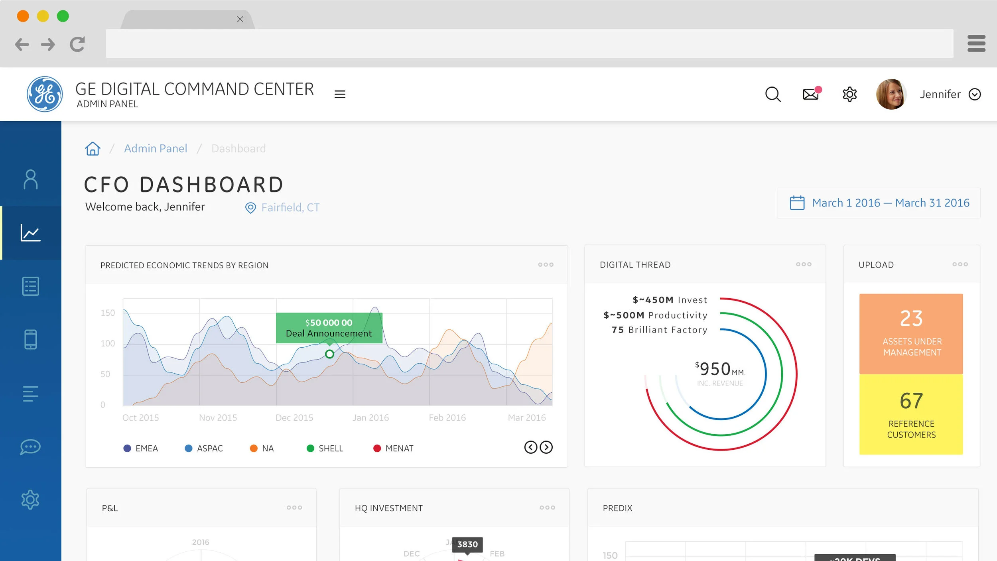Image resolution: width=997 pixels, height=561 pixels.
Task: Open the mobile devices section in the sidebar
Action: point(30,339)
